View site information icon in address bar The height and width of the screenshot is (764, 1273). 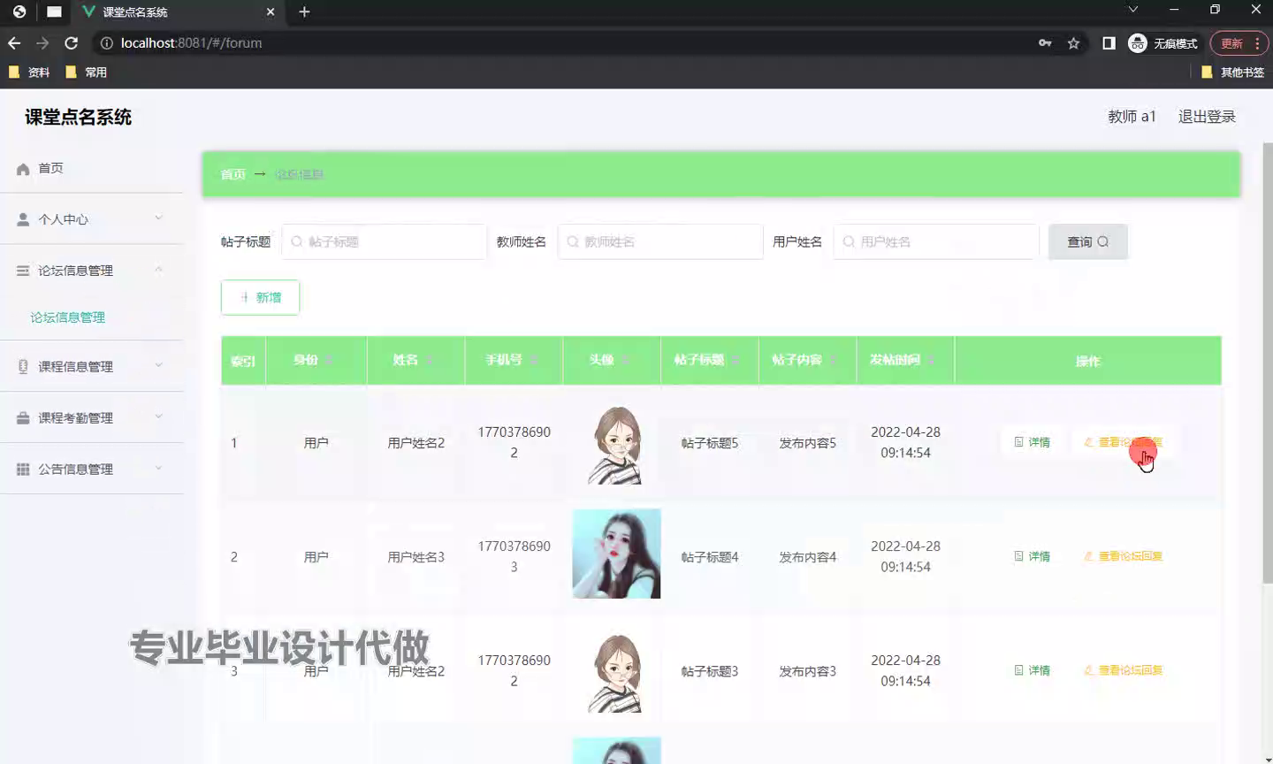106,43
